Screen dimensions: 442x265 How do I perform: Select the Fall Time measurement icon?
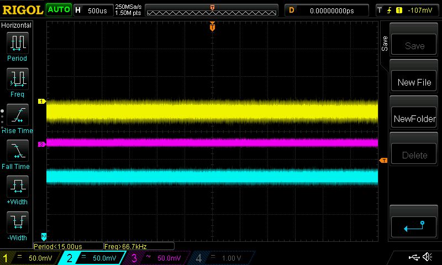(x=18, y=150)
